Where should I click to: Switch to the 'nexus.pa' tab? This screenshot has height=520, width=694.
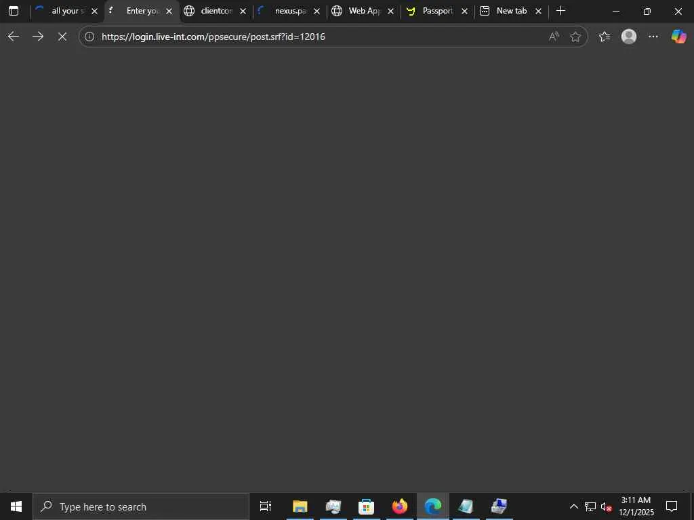(290, 11)
